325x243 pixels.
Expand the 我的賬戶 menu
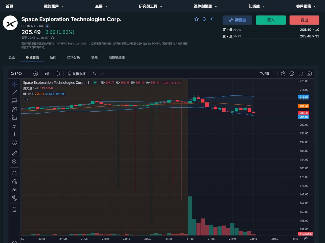pyautogui.click(x=54, y=6)
